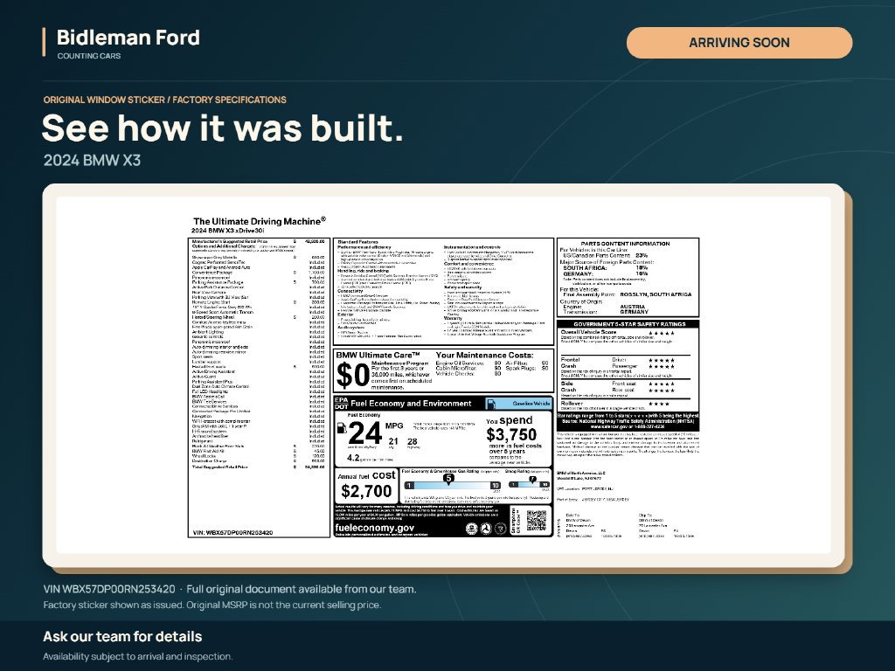Select the '$3,750' fuel spend figure
The width and height of the screenshot is (895, 671).
(x=511, y=435)
